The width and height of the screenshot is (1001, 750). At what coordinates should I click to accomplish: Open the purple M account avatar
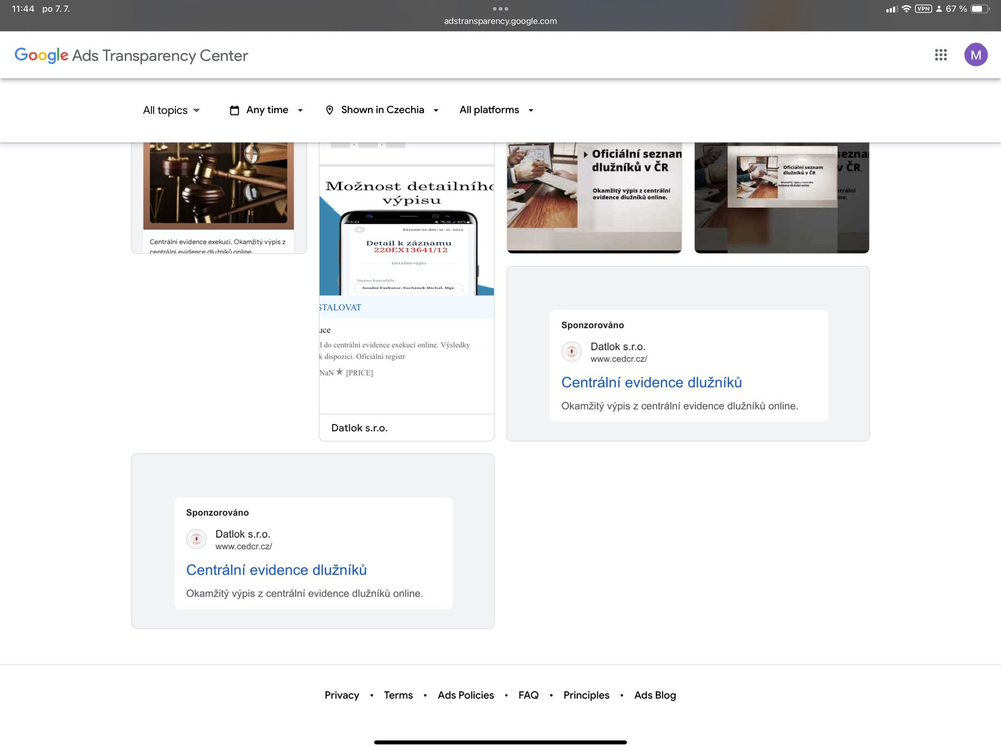pyautogui.click(x=976, y=55)
